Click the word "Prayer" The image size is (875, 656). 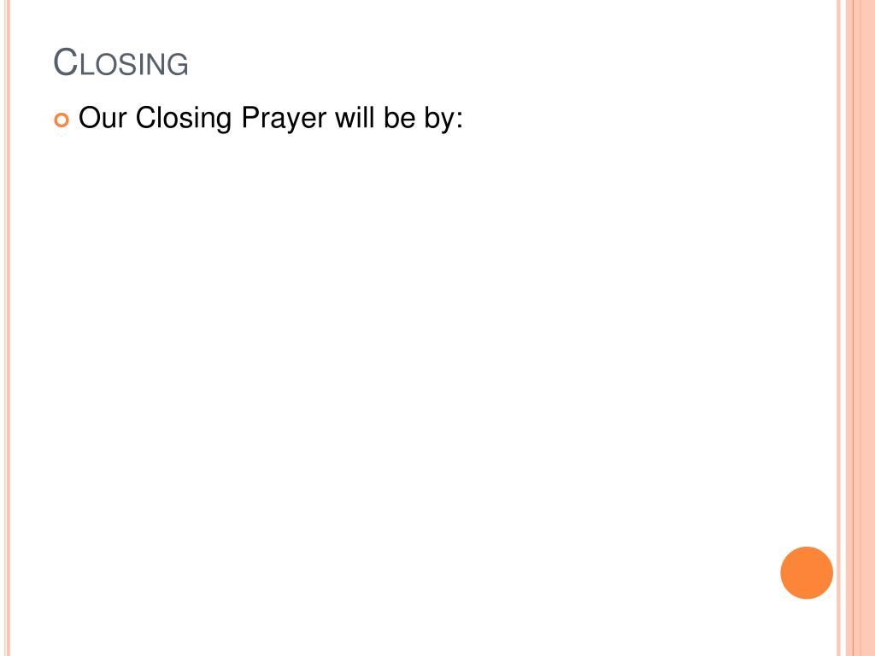click(284, 119)
